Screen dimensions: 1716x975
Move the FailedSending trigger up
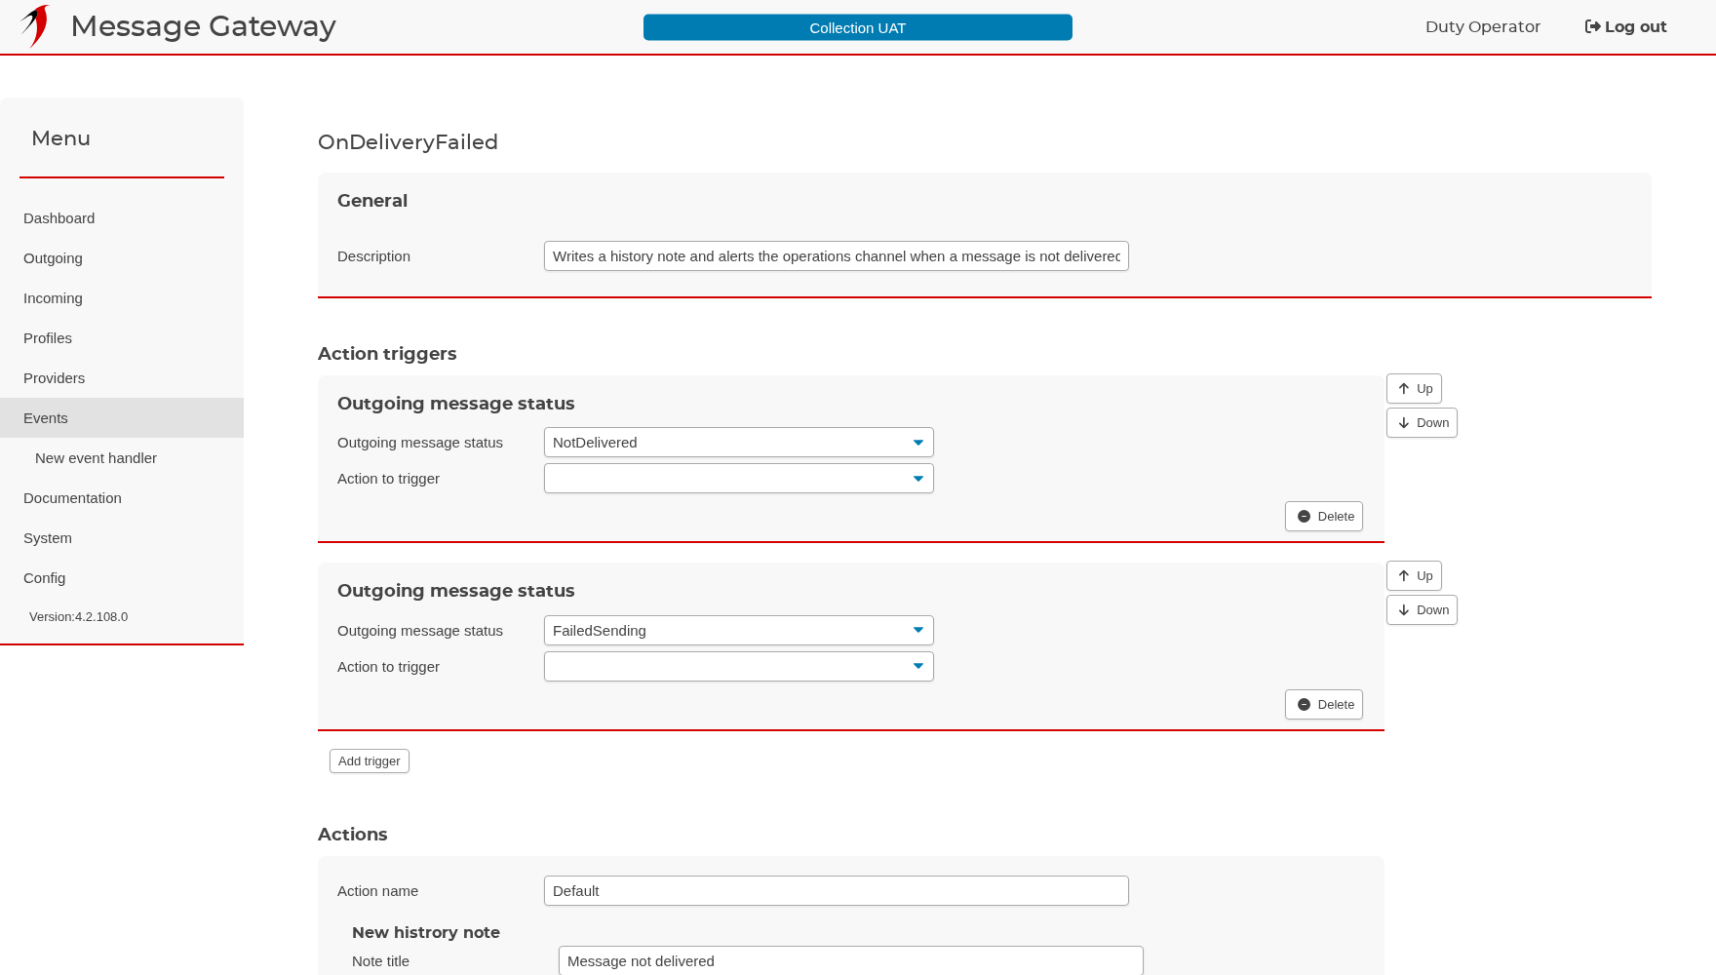pyautogui.click(x=1414, y=575)
